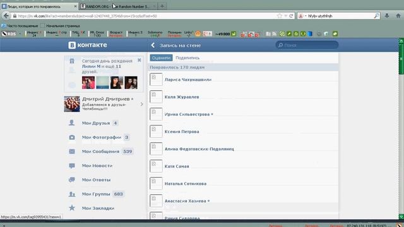Image resolution: width=404 pixels, height=227 pixels.
Task: Open the address bar history dropdown arrow
Action: coord(285,16)
